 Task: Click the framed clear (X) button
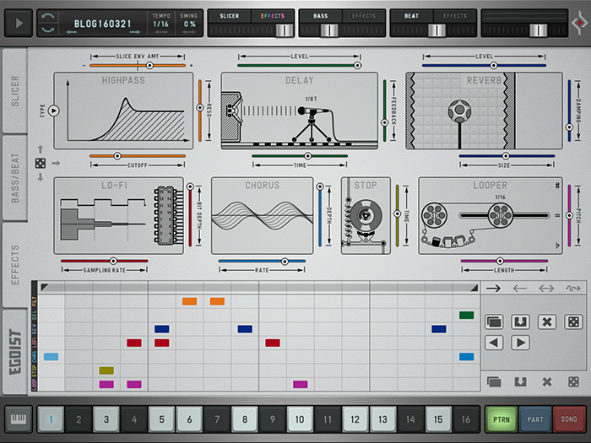click(x=547, y=322)
